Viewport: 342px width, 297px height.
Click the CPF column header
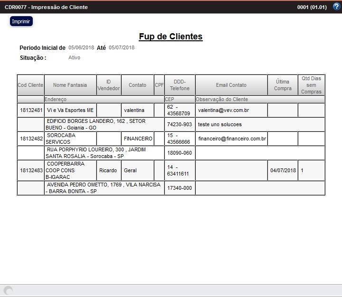pyautogui.click(x=159, y=85)
